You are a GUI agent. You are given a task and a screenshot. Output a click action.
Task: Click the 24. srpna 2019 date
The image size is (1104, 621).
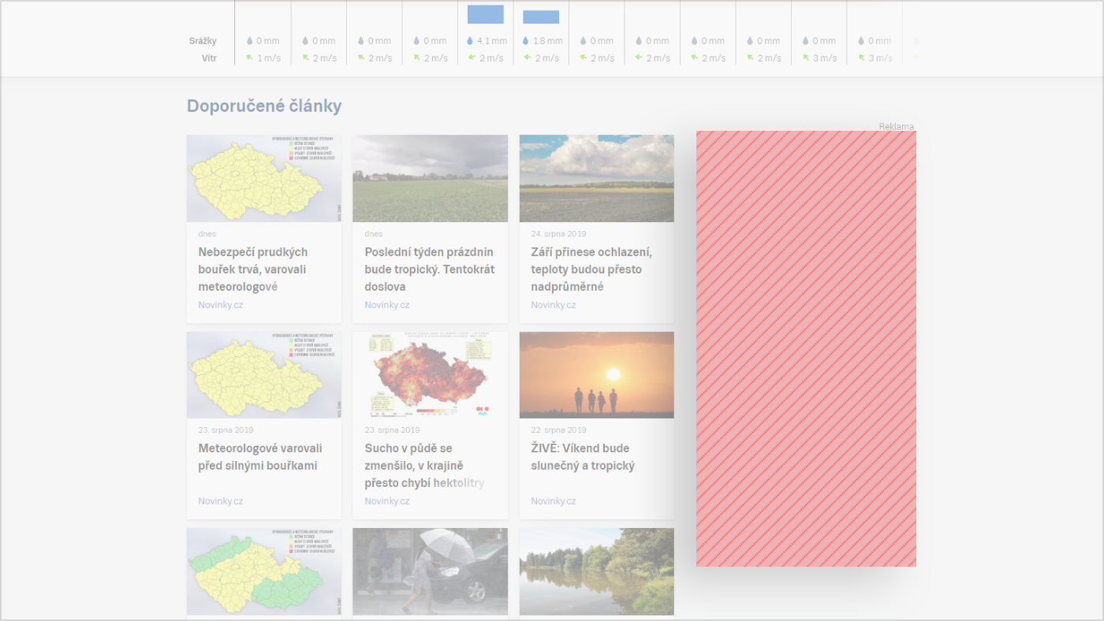click(x=558, y=234)
